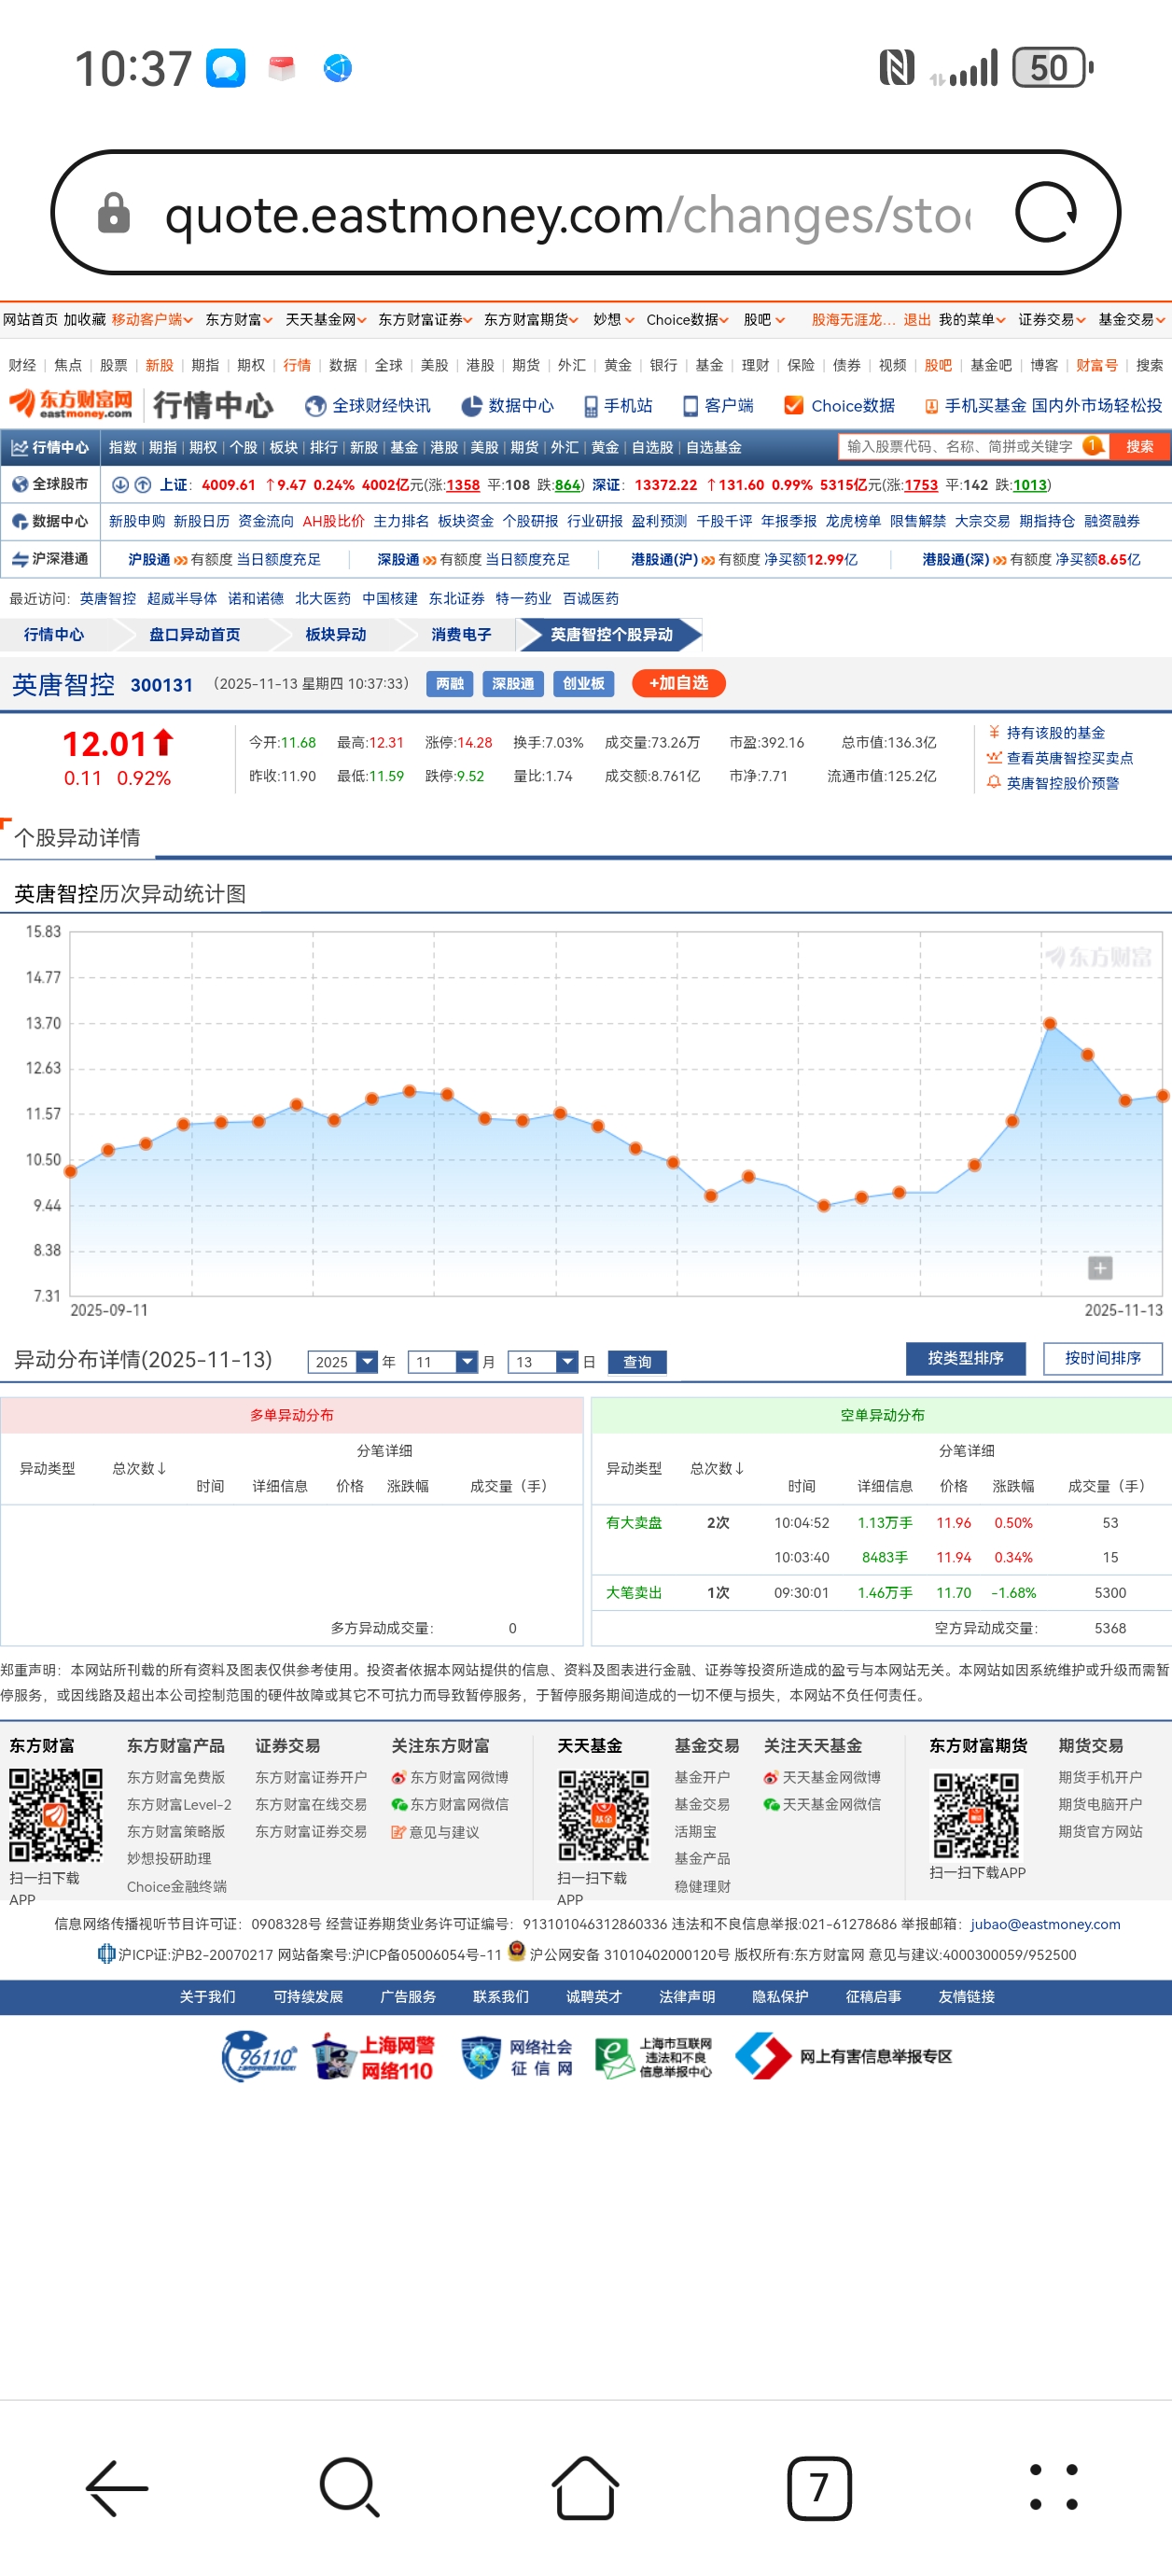Screen dimensions: 1172x2576
Task: Open the 龙虎榜单 data center link
Action: click(x=853, y=522)
